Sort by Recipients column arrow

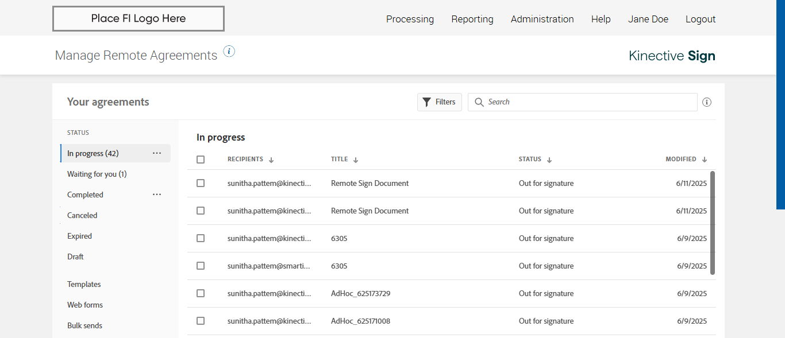click(x=271, y=160)
